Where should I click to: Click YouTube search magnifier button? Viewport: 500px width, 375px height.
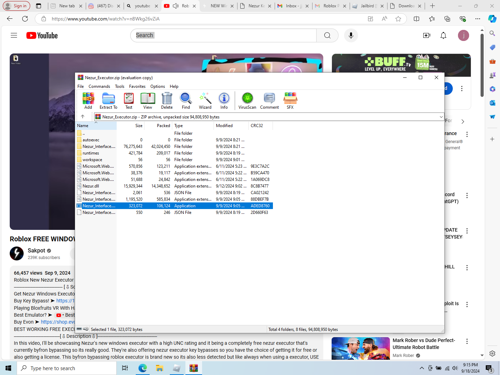tap(327, 35)
